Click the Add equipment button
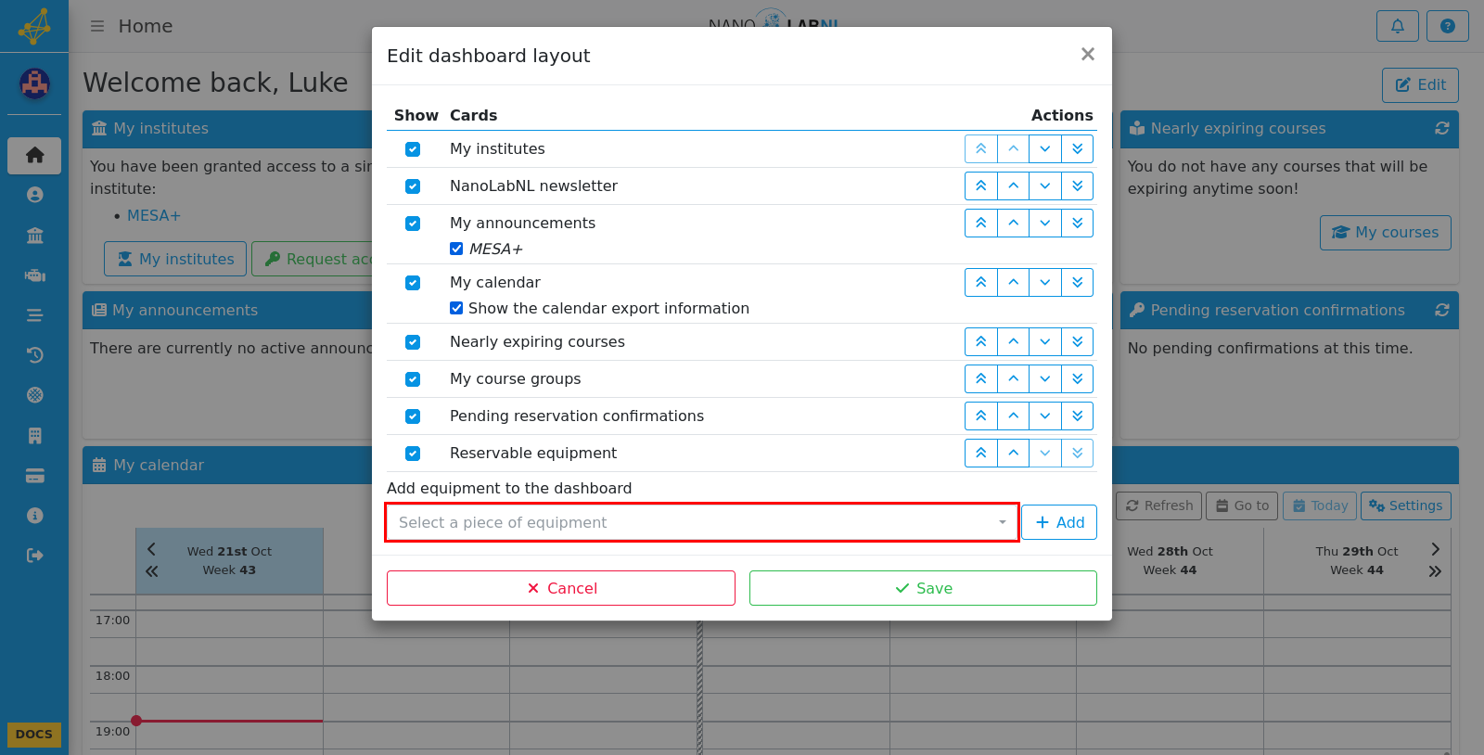This screenshot has height=755, width=1484. point(1059,522)
